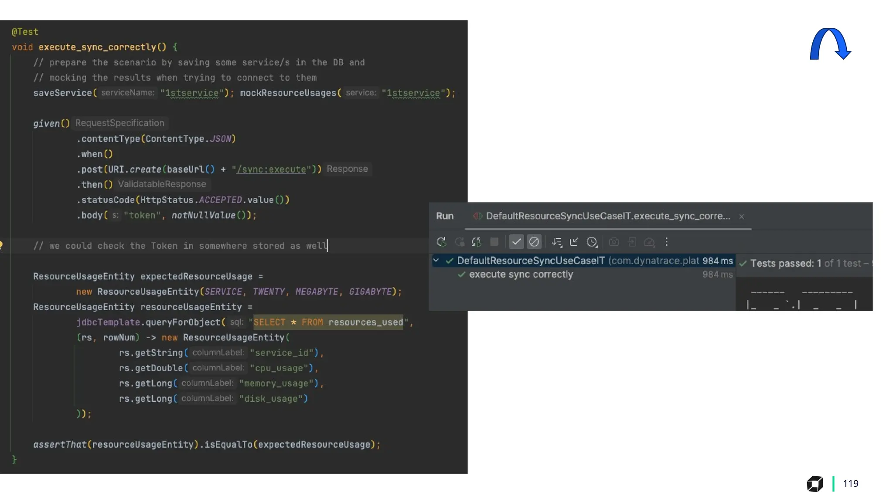This screenshot has width=893, height=502.
Task: Collapse the DefaultResourceSyncUseCaseIT tree node
Action: pos(436,261)
